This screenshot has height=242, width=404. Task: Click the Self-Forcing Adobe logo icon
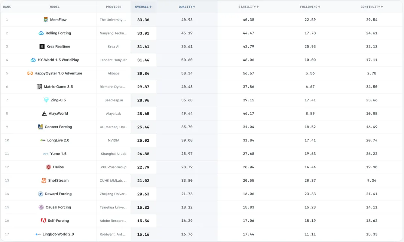43,221
